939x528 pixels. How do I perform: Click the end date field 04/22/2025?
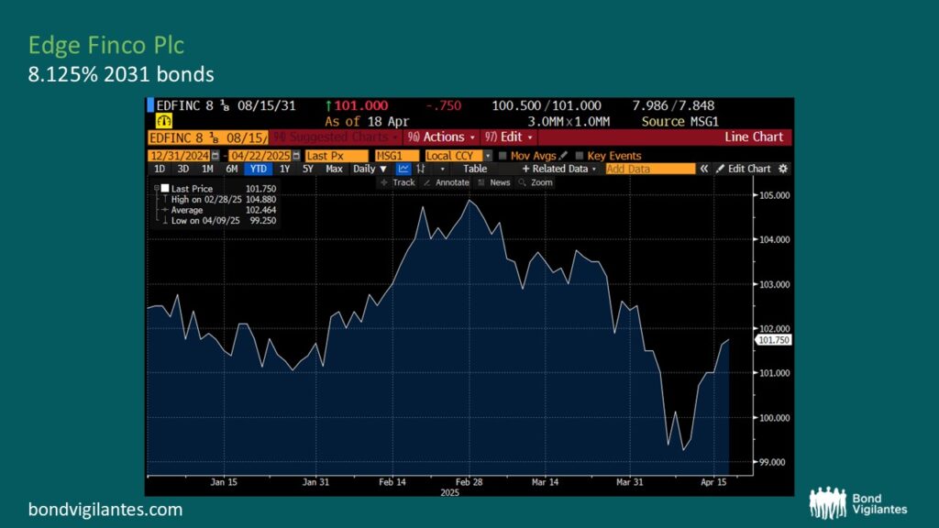260,156
